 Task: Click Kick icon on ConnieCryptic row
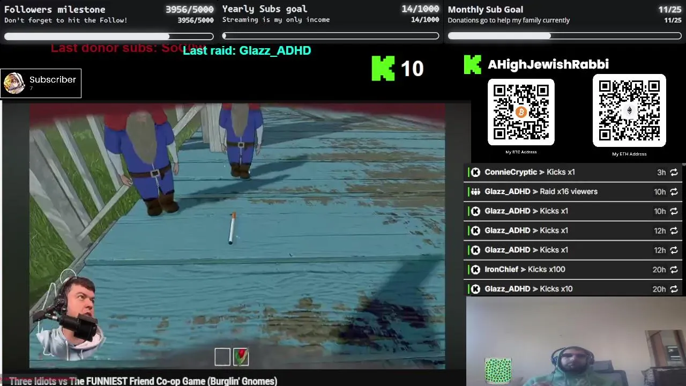tap(475, 172)
